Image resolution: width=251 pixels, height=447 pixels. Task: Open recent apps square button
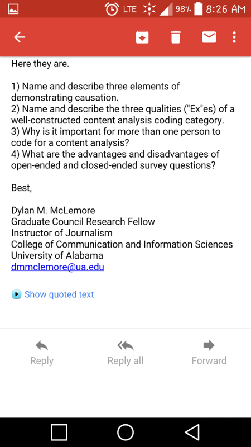coord(59,432)
